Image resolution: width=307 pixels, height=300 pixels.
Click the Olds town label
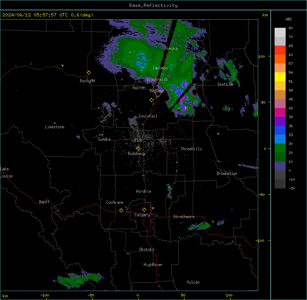(138, 140)
